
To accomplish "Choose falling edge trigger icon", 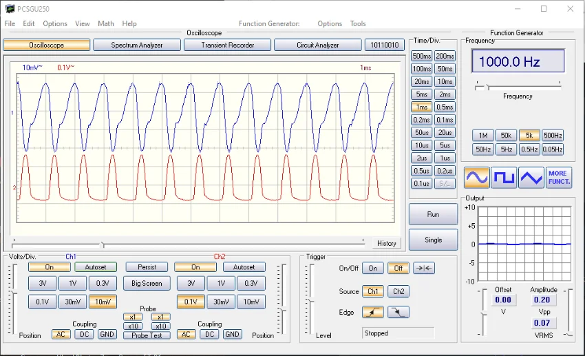I will click(398, 313).
